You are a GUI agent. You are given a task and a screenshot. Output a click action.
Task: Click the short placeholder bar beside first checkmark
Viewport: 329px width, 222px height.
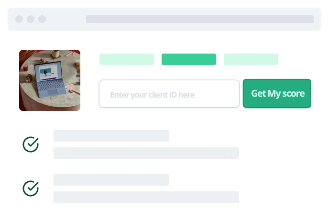pyautogui.click(x=111, y=136)
